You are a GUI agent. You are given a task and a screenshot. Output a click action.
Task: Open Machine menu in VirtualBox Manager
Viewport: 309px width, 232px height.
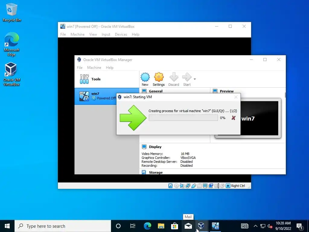pos(94,67)
